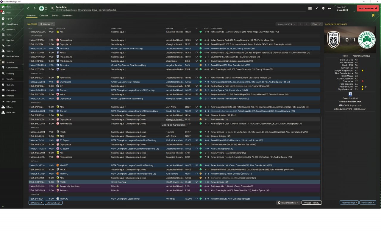Image resolution: width=381 pixels, height=233 pixels.
Task: Click David De Gea in the match ratings
Action: 346,60
